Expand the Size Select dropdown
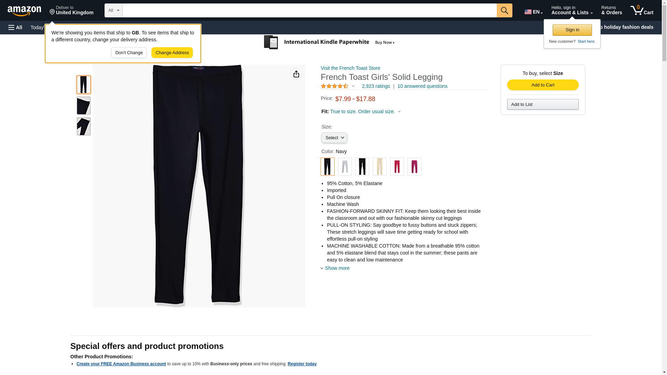This screenshot has height=375, width=667. tap(334, 138)
